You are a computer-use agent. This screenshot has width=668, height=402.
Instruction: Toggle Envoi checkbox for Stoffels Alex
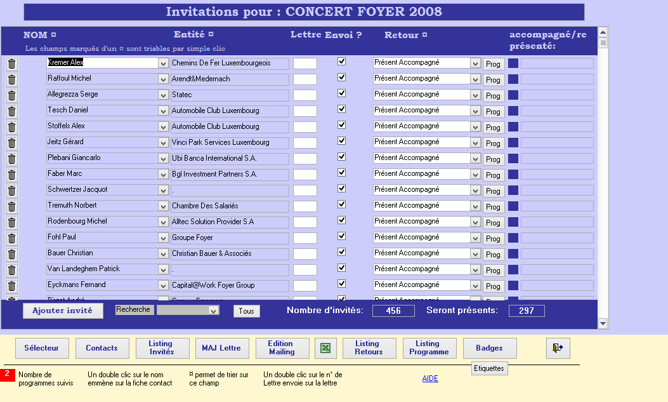tap(342, 125)
